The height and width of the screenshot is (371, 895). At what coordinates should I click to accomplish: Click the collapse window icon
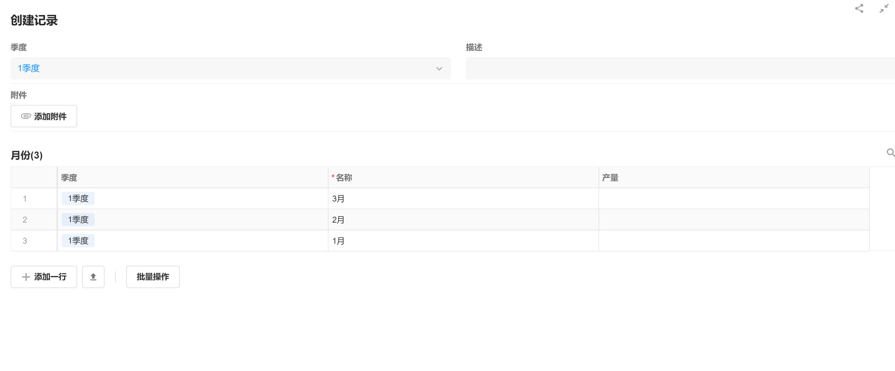883,9
